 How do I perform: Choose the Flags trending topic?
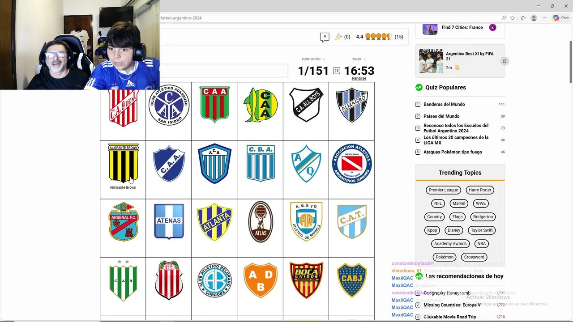458,217
